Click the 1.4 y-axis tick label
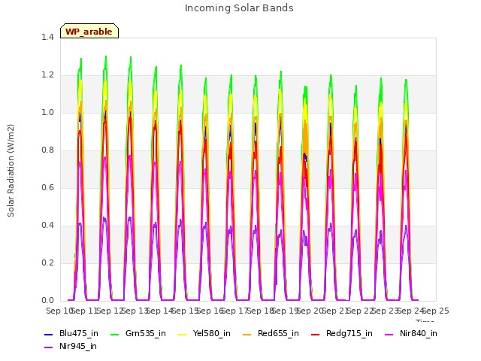This screenshot has height=361, width=481. click(x=47, y=38)
